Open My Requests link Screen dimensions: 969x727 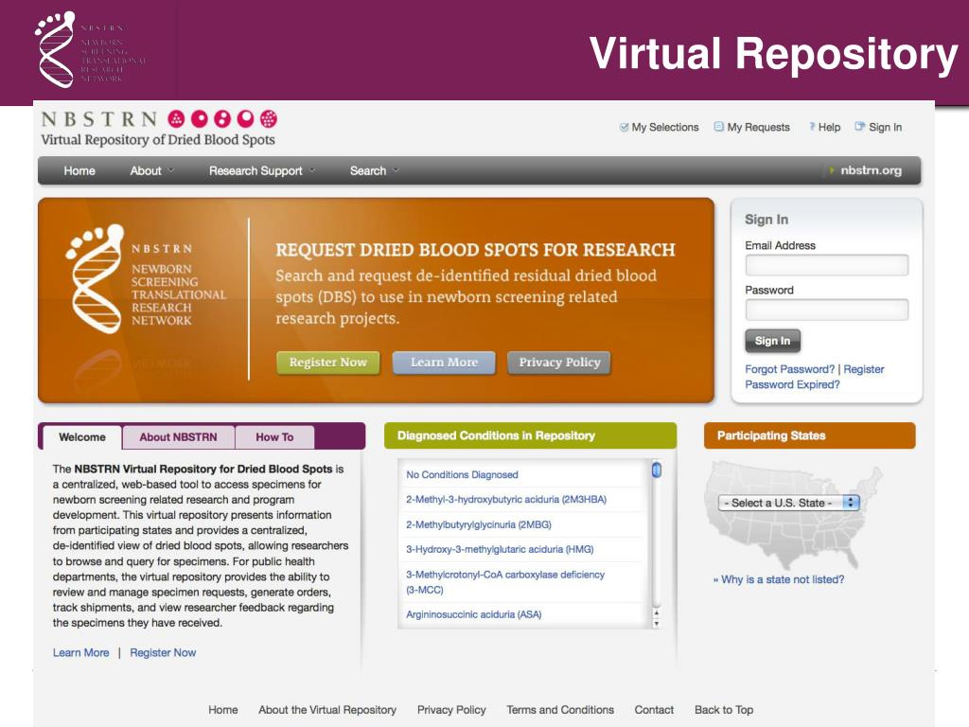coord(758,127)
